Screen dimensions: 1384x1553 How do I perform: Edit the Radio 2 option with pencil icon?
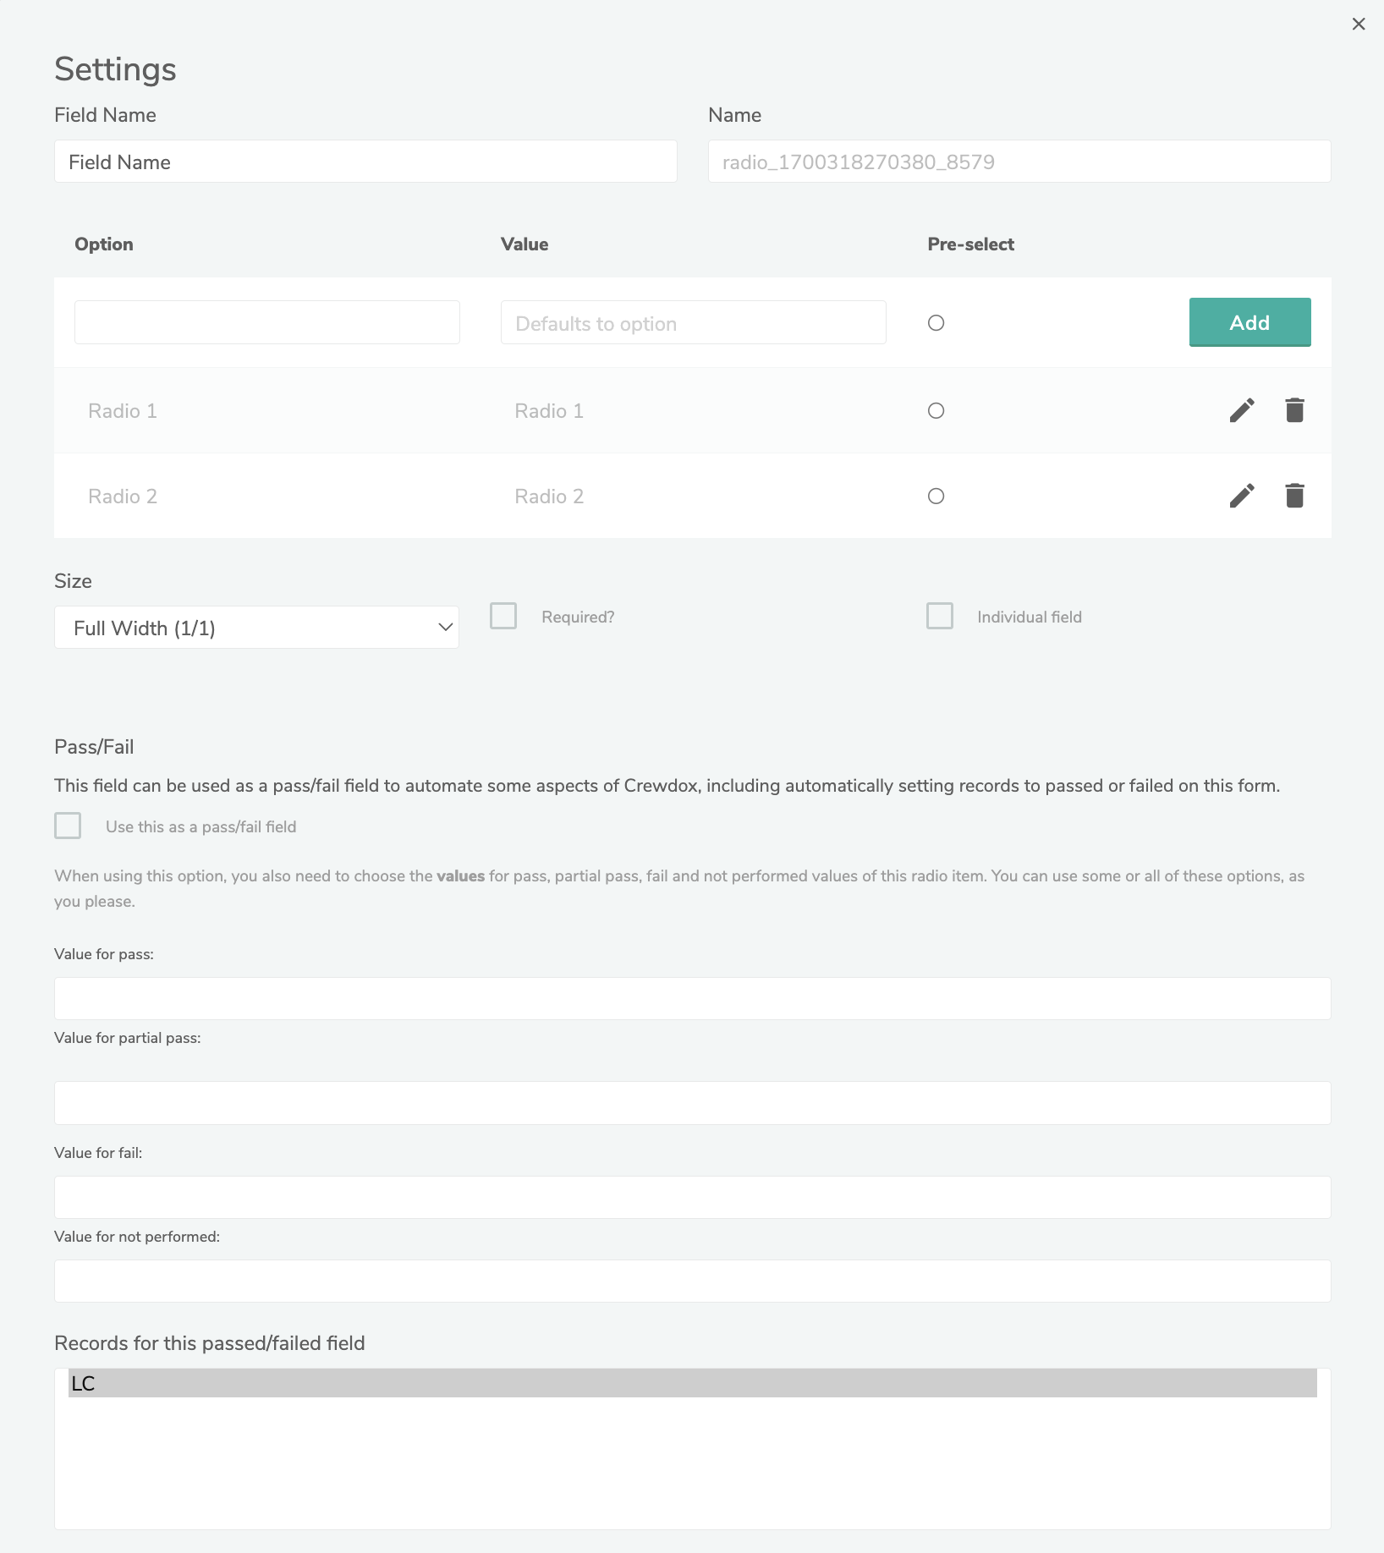point(1242,496)
